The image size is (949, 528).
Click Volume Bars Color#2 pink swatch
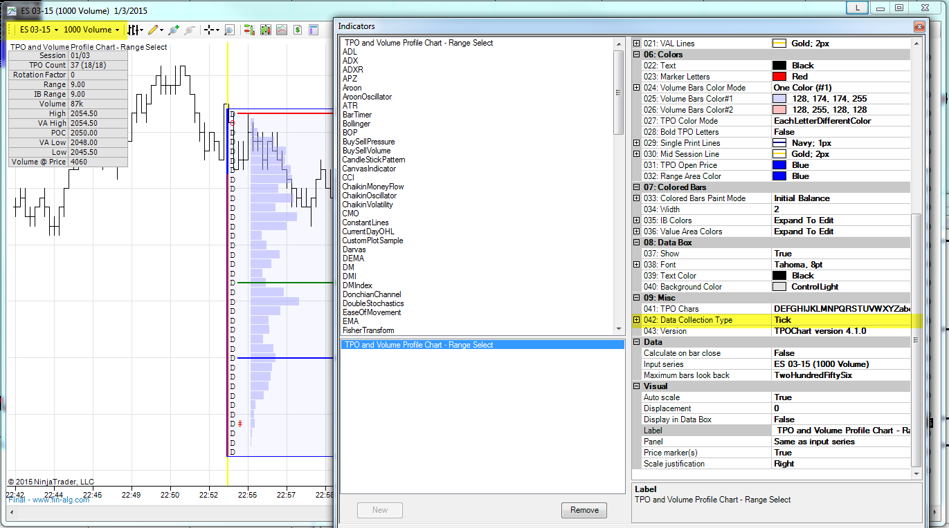pos(779,110)
